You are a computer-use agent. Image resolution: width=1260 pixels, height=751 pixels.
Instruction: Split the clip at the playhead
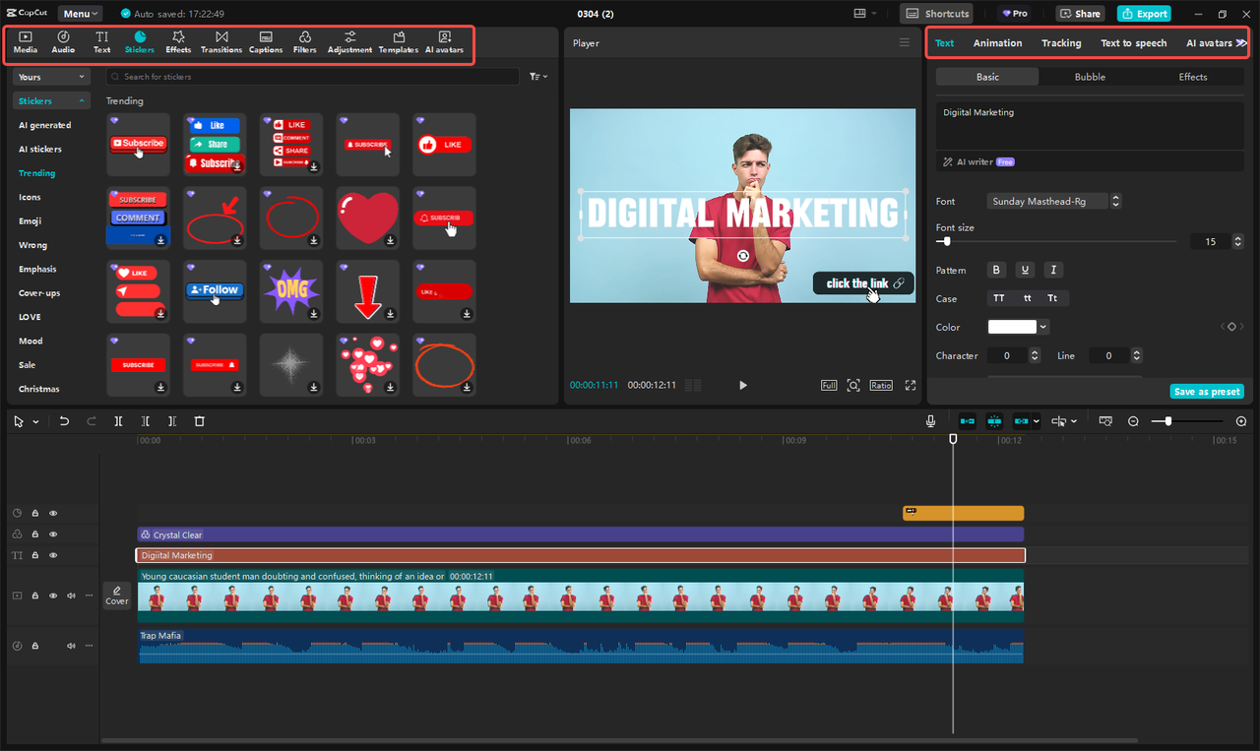(x=118, y=421)
